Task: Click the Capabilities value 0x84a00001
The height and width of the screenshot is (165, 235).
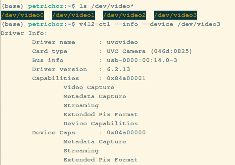Action: (x=126, y=78)
